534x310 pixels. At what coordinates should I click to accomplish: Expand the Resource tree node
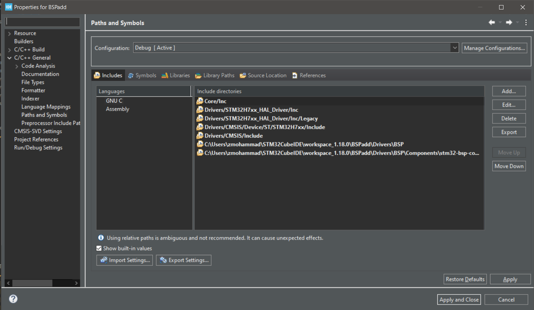pyautogui.click(x=9, y=33)
